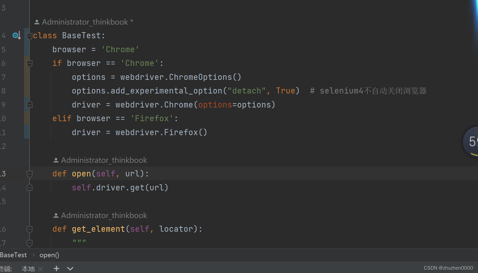Image resolution: width=478 pixels, height=273 pixels.
Task: Click fold end marker on self.driver.get line
Action: (x=29, y=188)
